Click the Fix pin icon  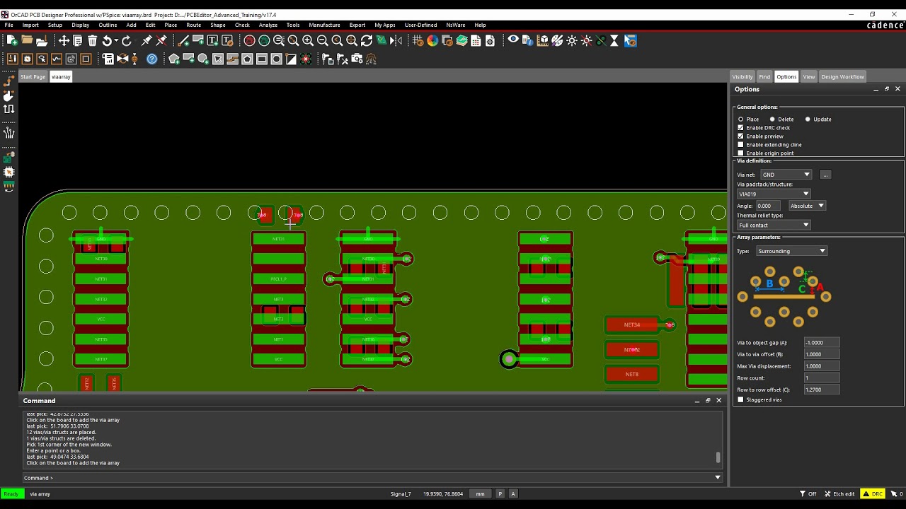tap(147, 41)
